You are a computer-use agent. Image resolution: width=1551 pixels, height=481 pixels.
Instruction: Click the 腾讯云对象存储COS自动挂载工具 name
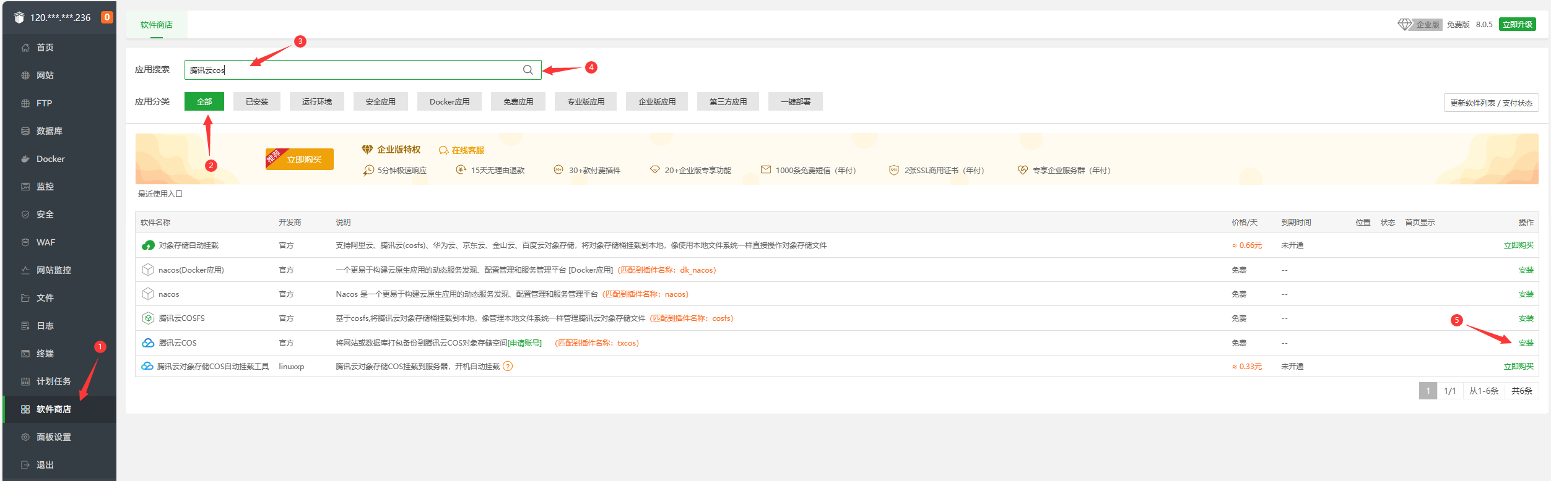click(x=213, y=367)
